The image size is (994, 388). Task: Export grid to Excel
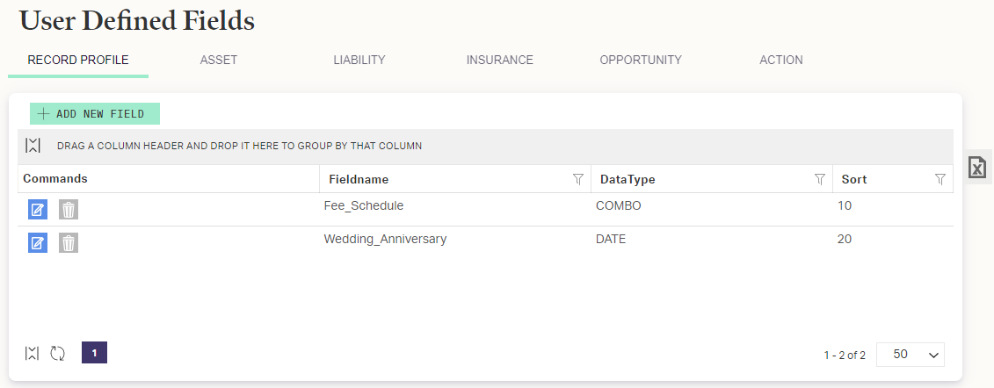[x=977, y=168]
